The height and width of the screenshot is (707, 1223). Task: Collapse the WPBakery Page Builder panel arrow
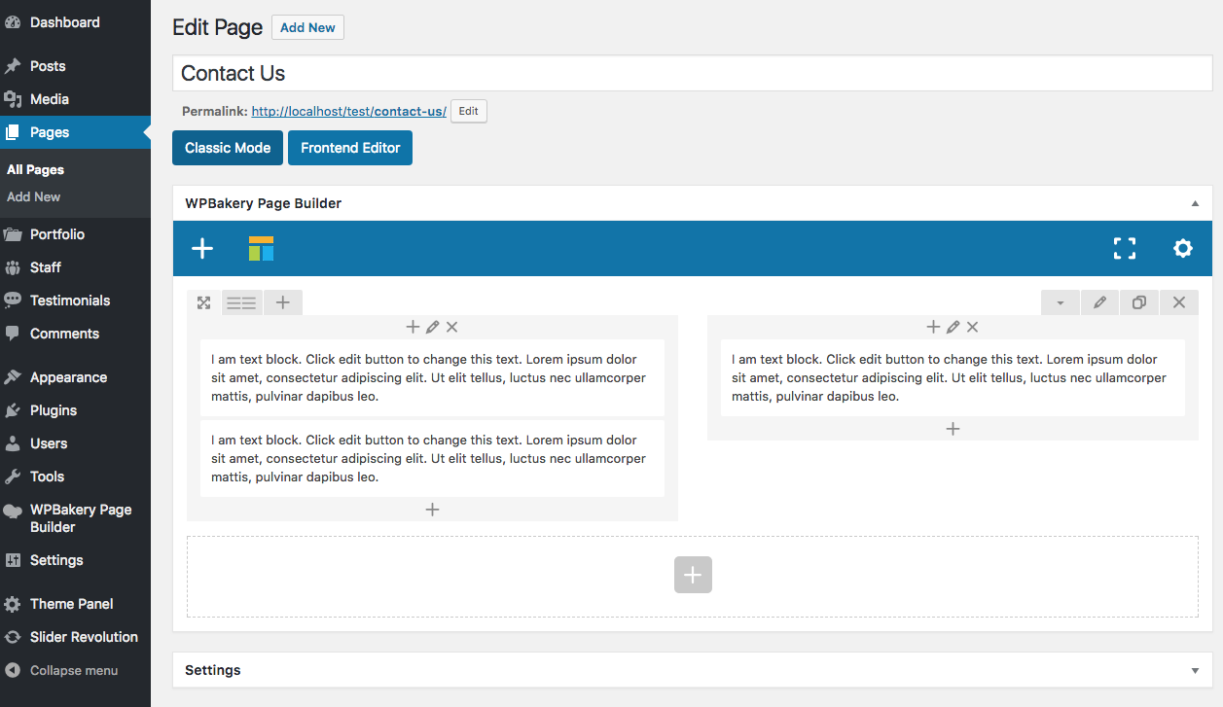click(x=1195, y=204)
